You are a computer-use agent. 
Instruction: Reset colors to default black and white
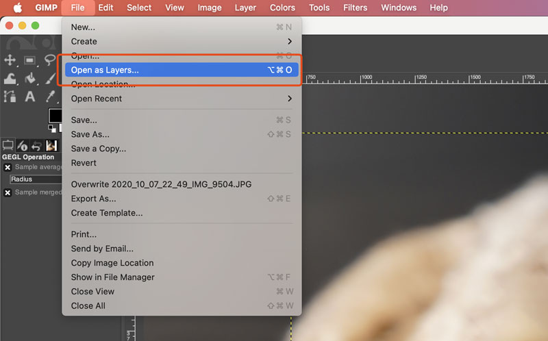pos(52,129)
